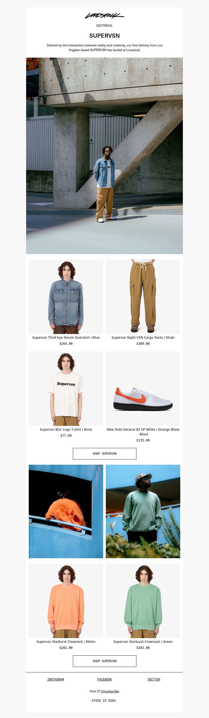Visit the FACEBOOK footer link
Screen dimensions: 209x718
click(x=104, y=679)
